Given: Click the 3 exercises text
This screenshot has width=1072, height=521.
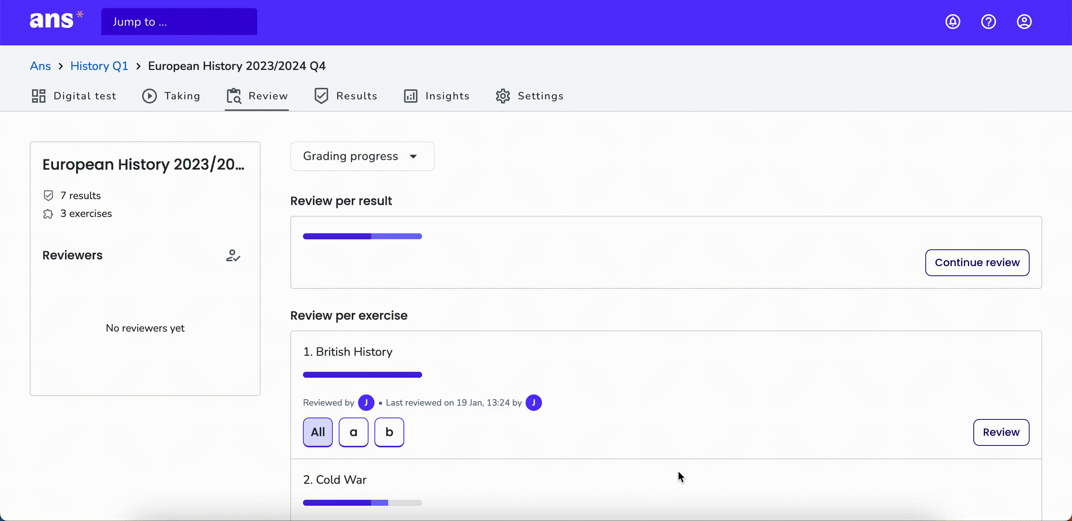Looking at the screenshot, I should (86, 214).
